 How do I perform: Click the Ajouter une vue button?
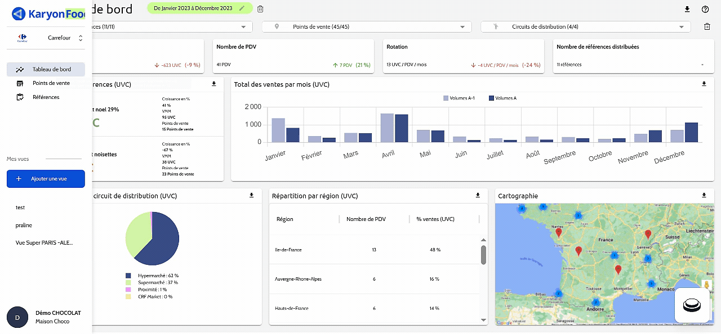coord(46,179)
